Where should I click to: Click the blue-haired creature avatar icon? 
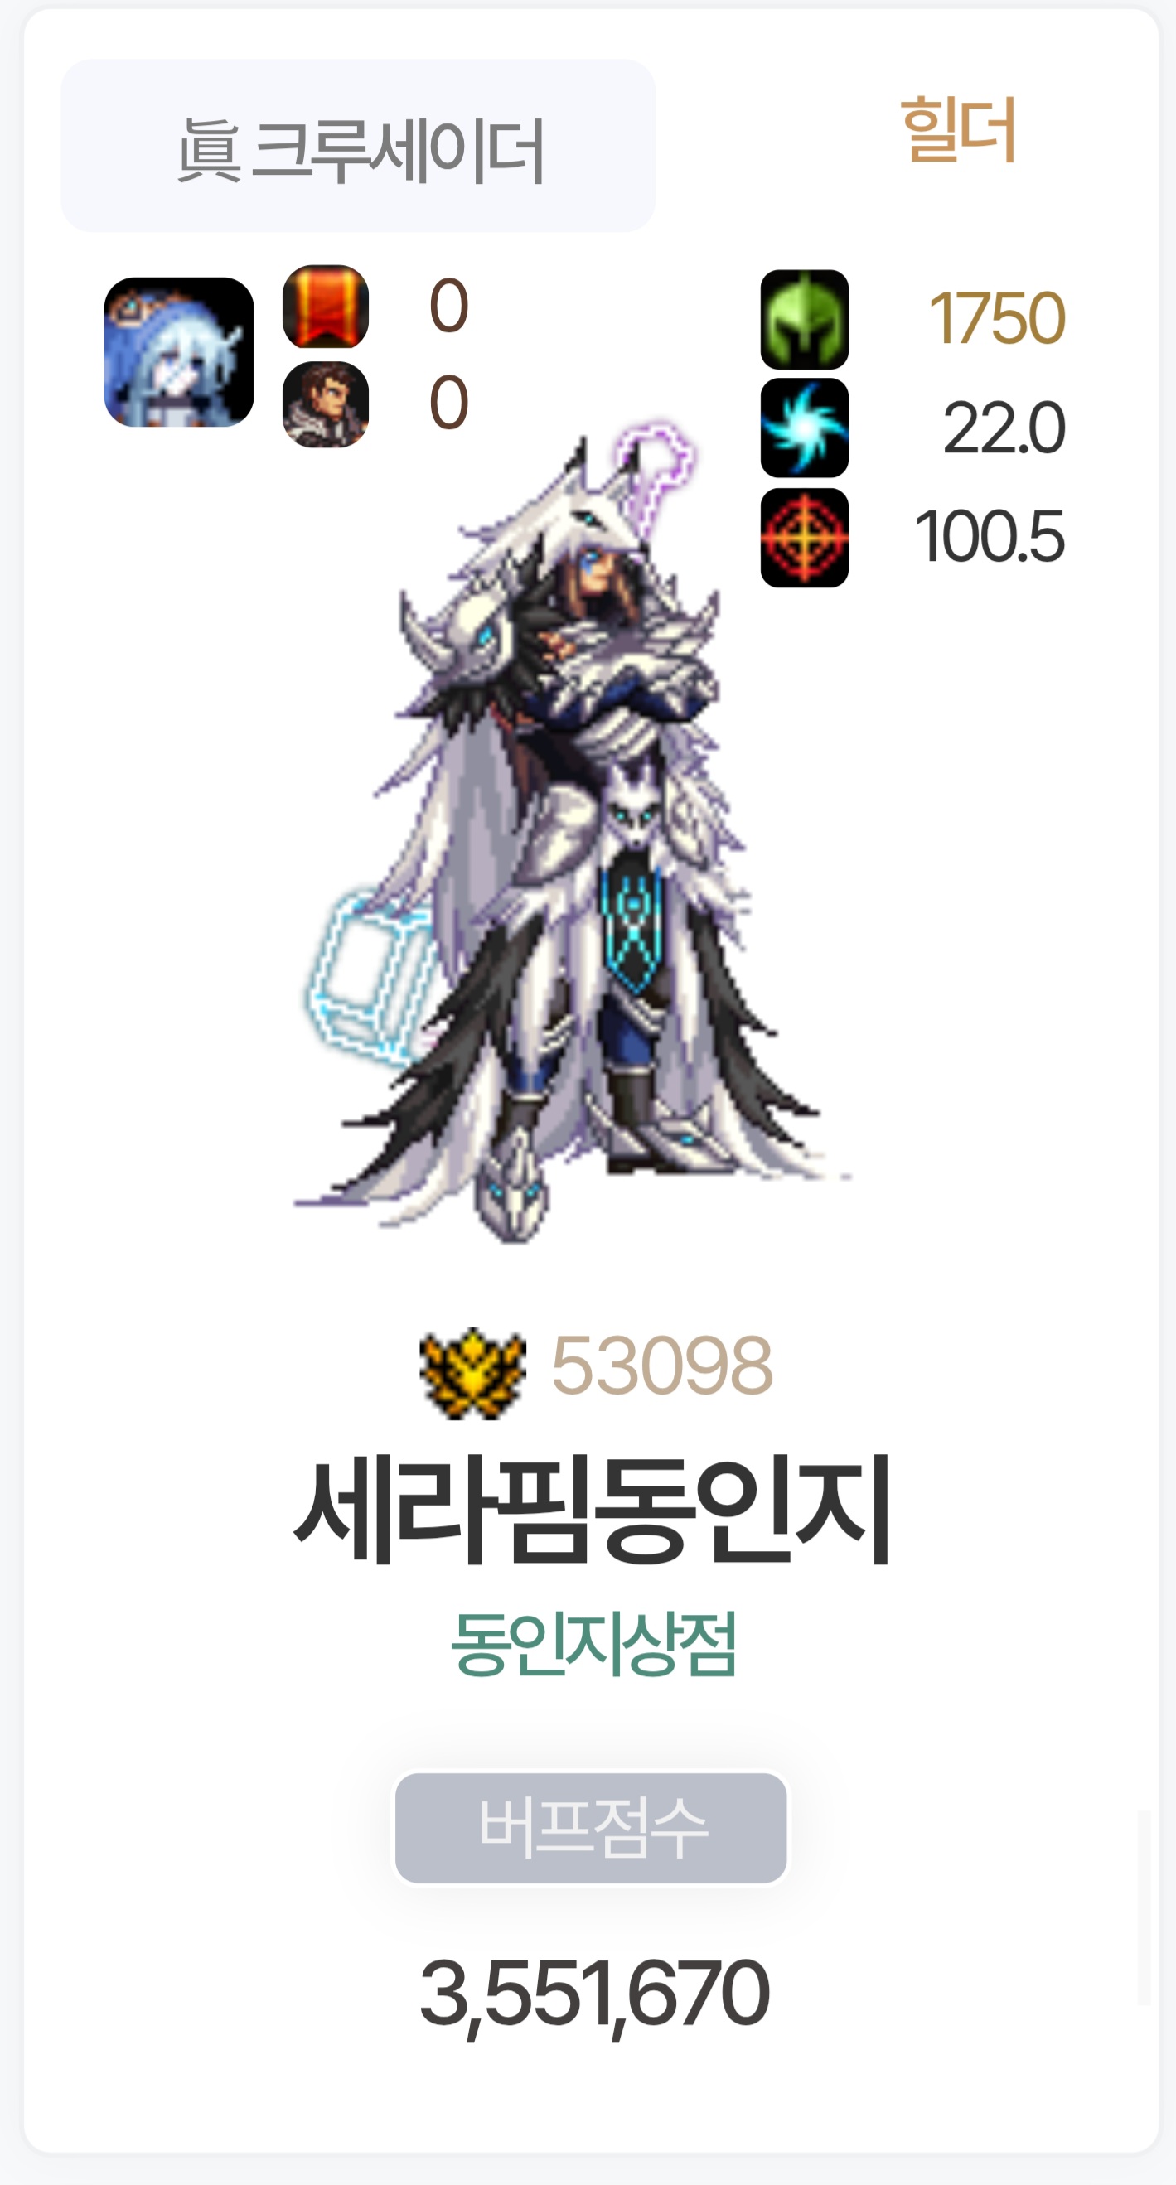179,352
